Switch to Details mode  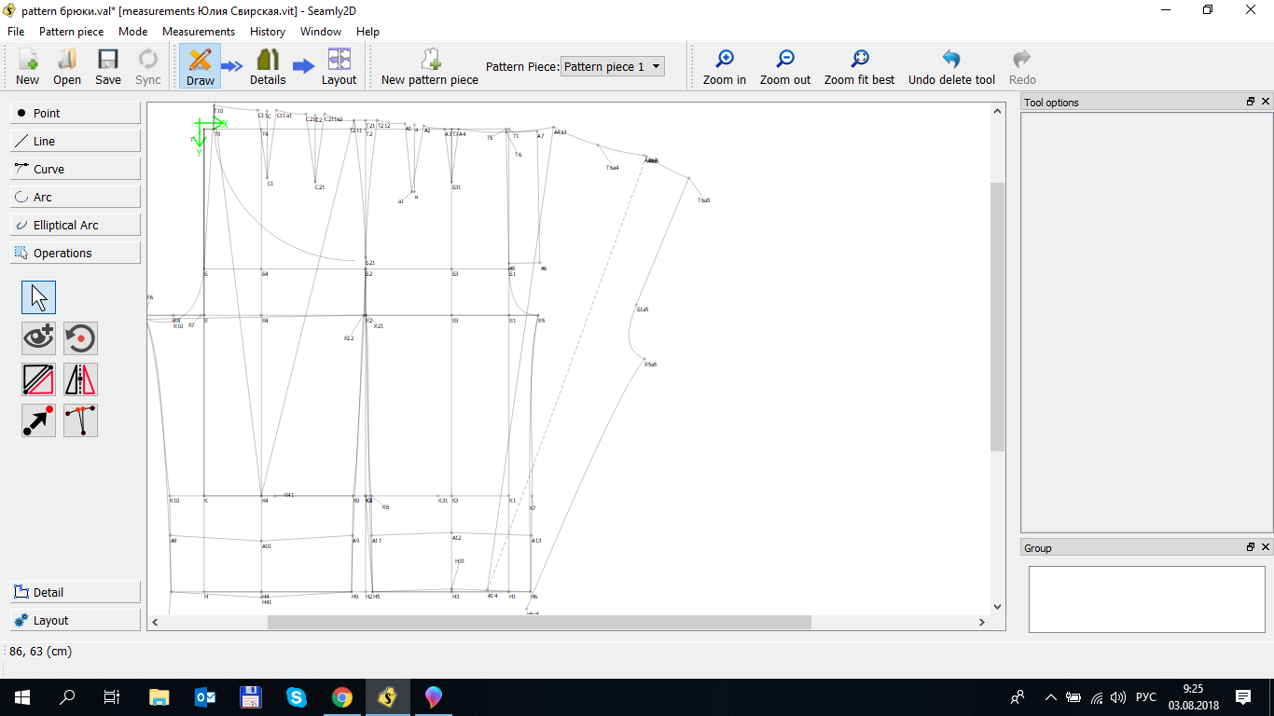click(x=268, y=66)
